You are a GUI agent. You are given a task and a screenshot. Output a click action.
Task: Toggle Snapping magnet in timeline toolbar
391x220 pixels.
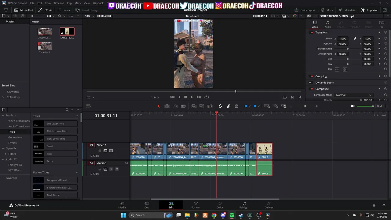[220, 106]
